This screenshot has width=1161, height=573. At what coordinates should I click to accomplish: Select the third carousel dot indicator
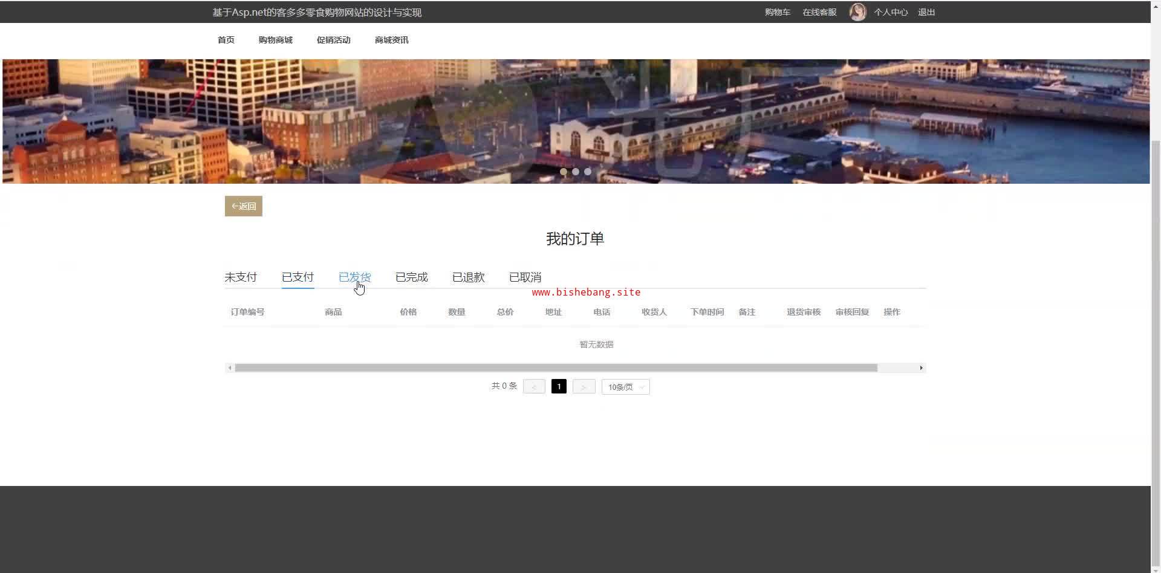point(588,172)
